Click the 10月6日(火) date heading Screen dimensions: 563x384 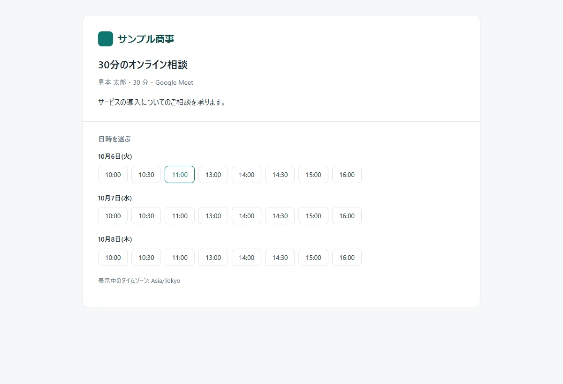coord(115,156)
